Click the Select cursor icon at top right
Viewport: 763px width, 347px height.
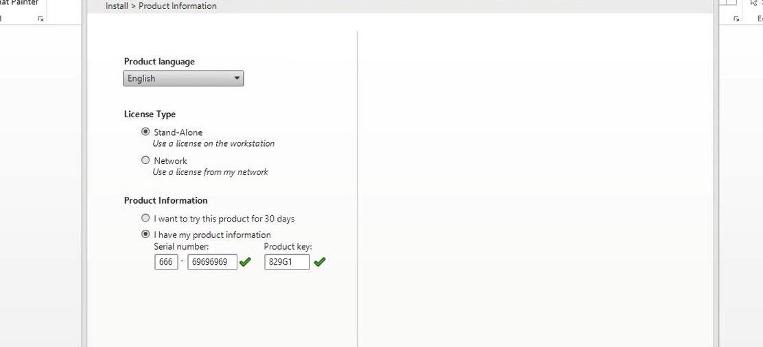point(755,3)
